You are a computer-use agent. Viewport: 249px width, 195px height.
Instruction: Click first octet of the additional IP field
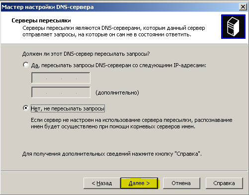pos(39,93)
